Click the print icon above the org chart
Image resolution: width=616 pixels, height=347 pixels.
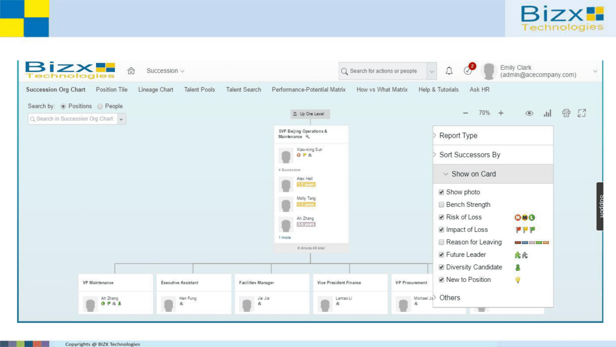click(566, 113)
